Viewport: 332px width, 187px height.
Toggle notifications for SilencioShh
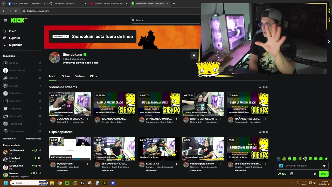pos(40,116)
